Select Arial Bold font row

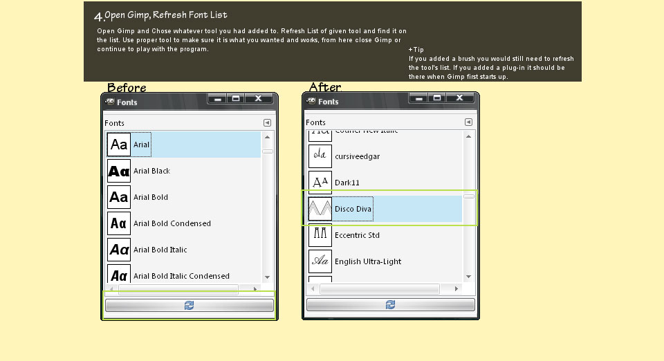183,197
